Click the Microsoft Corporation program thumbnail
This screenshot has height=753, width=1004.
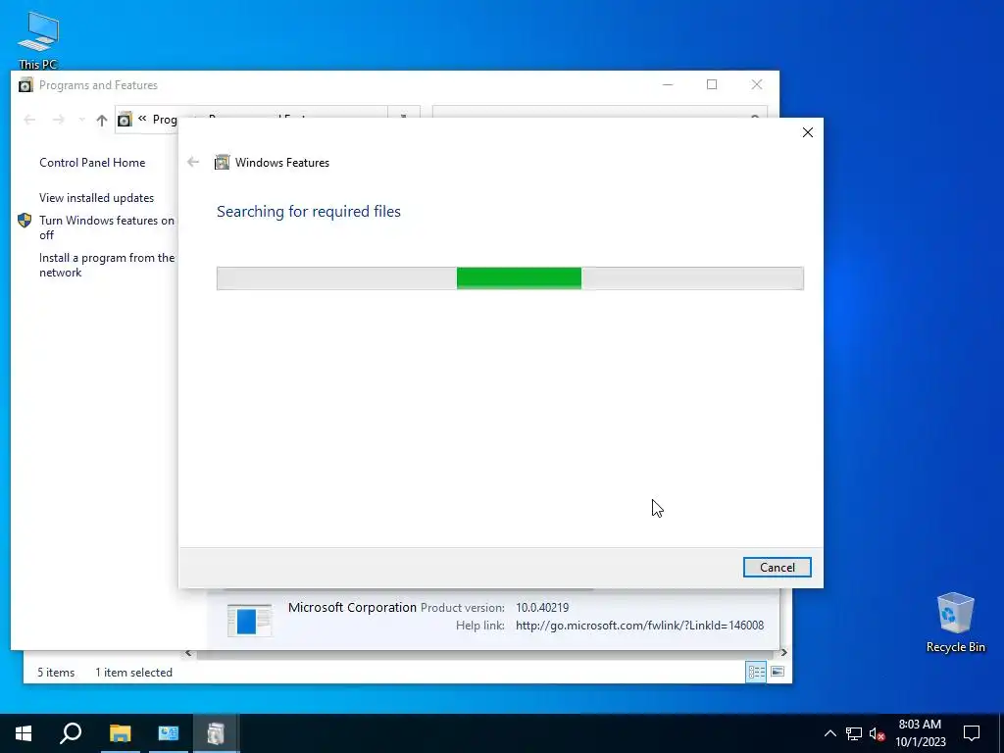250,620
